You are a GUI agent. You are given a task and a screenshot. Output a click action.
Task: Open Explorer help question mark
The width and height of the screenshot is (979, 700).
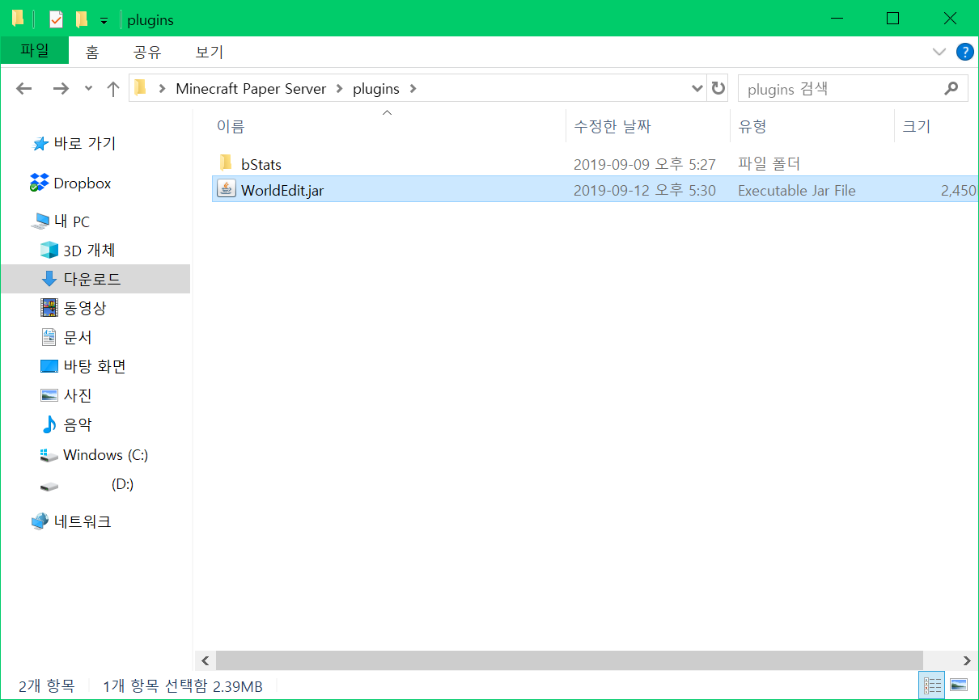[964, 52]
